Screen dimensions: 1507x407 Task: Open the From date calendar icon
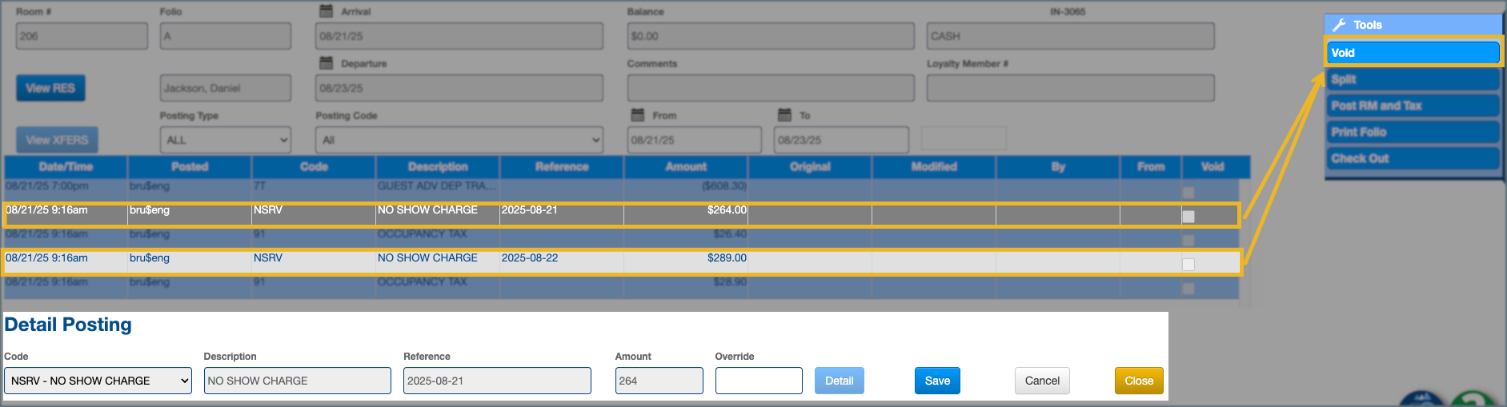pos(637,115)
